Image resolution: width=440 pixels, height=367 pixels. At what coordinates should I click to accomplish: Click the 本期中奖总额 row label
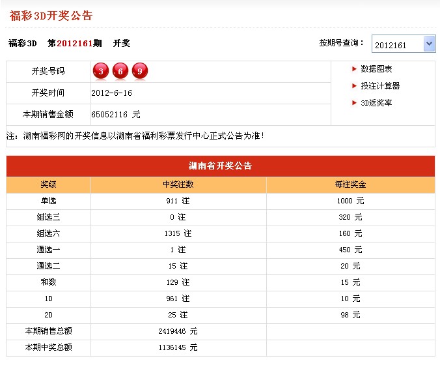pos(49,347)
